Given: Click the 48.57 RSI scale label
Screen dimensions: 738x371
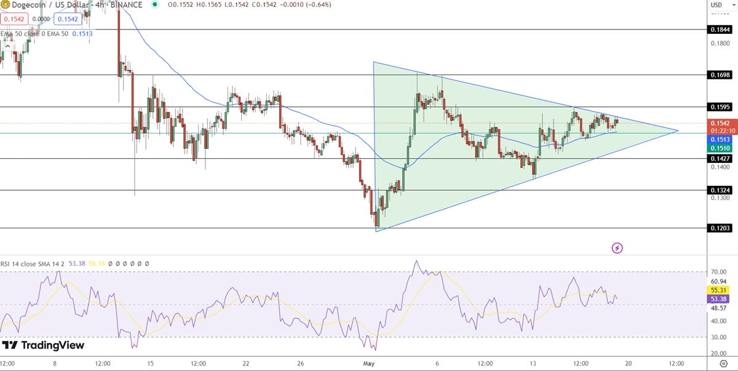Looking at the screenshot, I should coord(718,308).
